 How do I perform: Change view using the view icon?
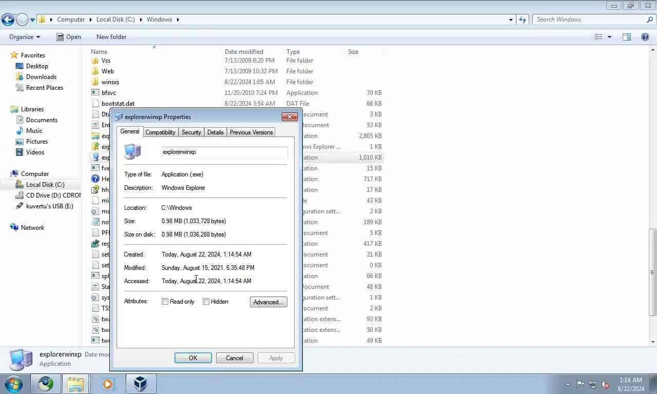tap(598, 37)
